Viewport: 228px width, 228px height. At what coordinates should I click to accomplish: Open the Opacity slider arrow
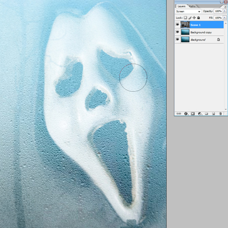225,11
